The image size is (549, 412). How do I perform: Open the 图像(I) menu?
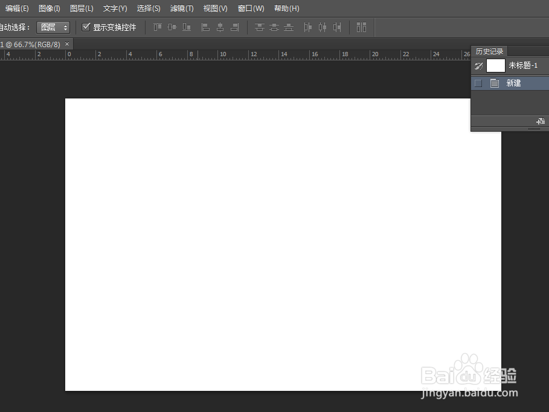(49, 8)
